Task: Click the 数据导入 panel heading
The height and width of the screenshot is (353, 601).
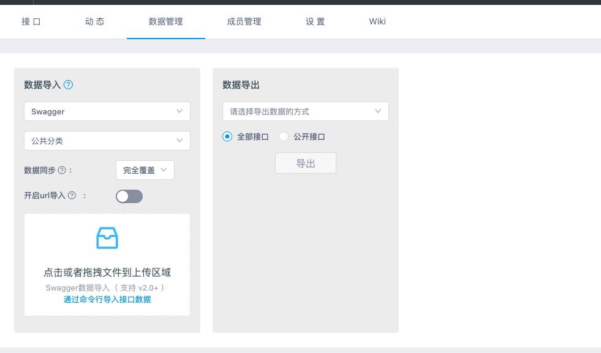Action: coord(42,84)
